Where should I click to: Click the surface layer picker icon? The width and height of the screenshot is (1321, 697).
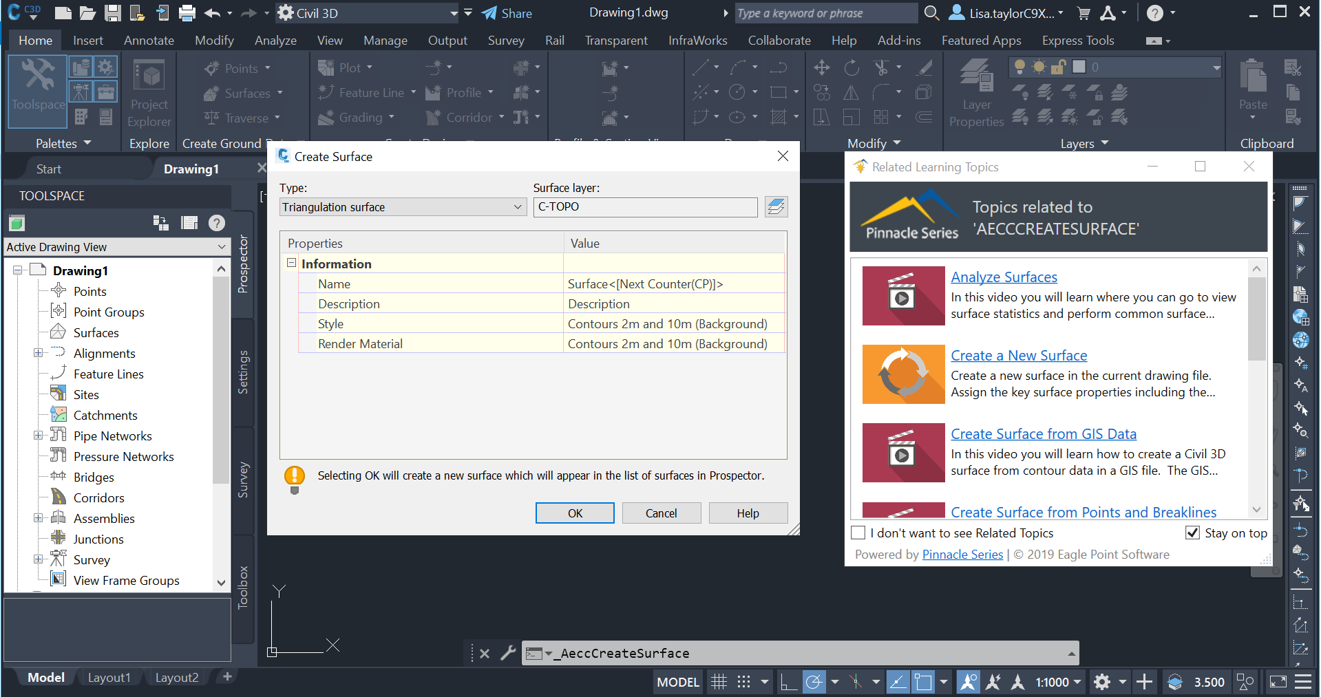776,206
